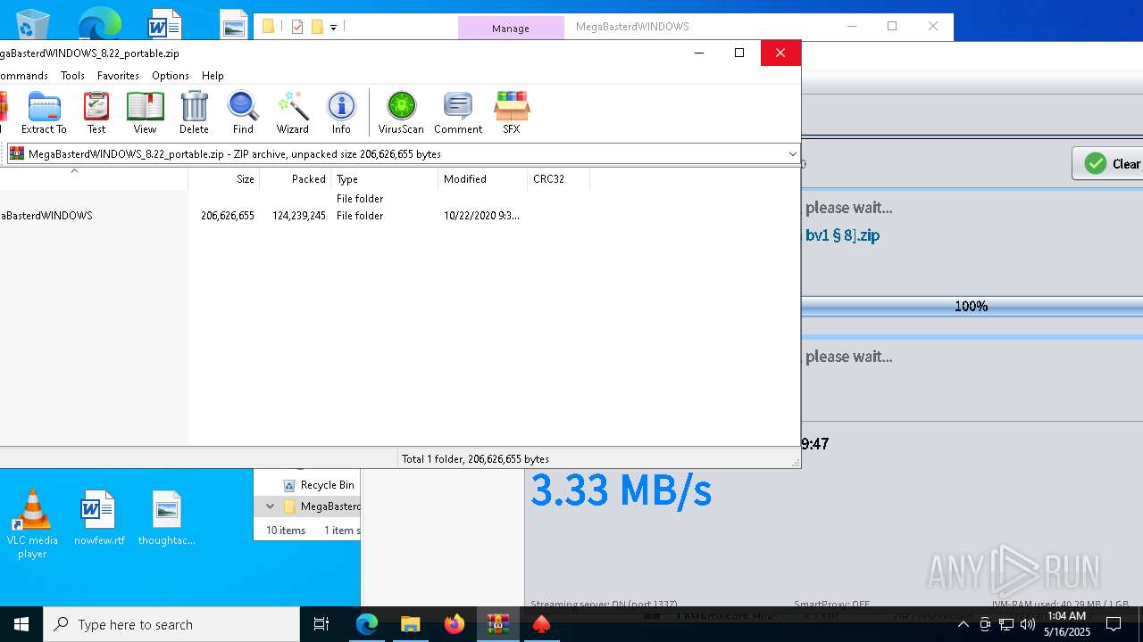The image size is (1143, 642).
Task: Sort by Type column header
Action: 384,179
